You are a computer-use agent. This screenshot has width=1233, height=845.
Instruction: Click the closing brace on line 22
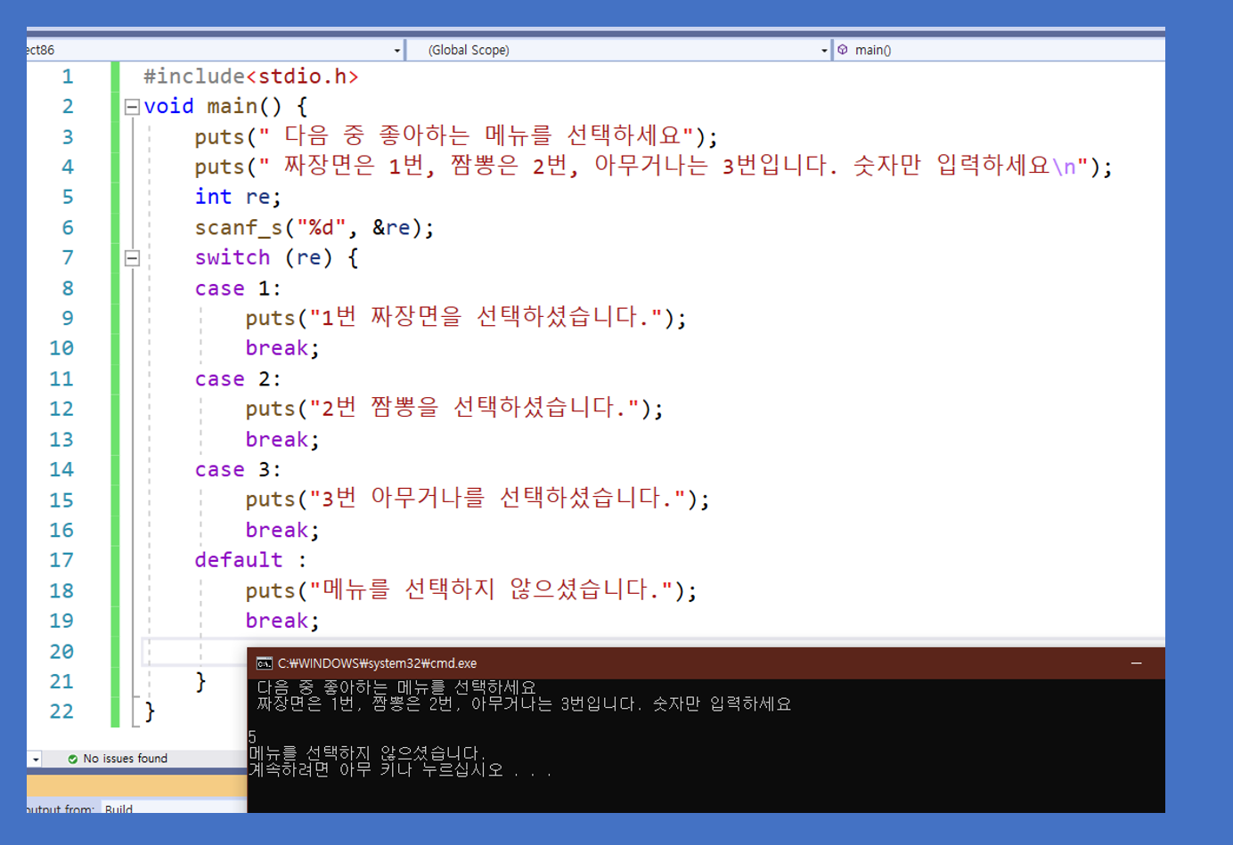150,711
